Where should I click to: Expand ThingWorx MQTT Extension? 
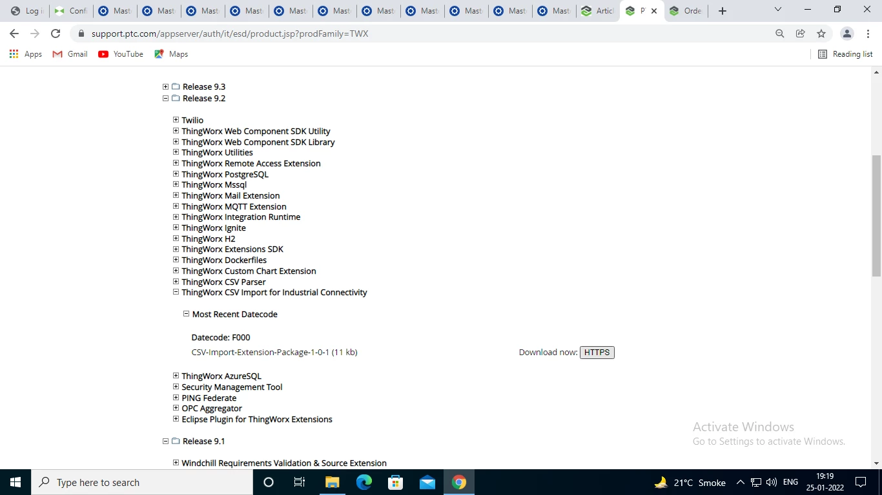[176, 206]
